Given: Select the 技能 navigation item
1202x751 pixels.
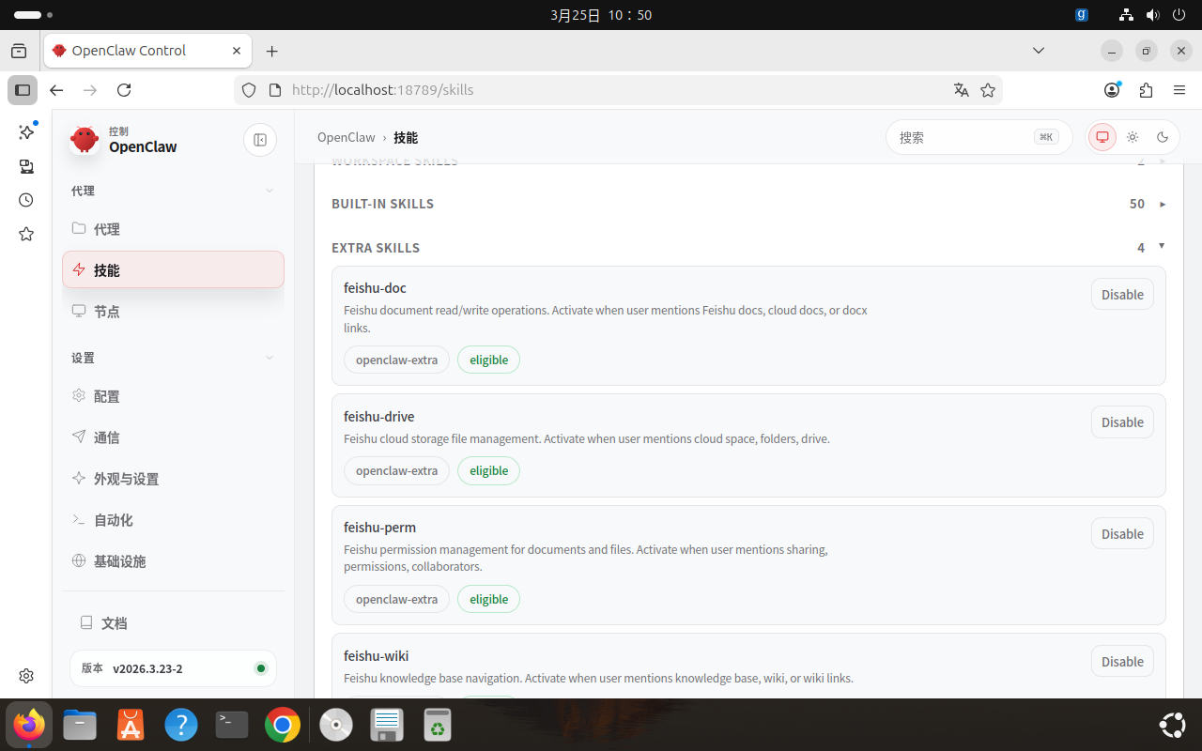Looking at the screenshot, I should pyautogui.click(x=173, y=269).
